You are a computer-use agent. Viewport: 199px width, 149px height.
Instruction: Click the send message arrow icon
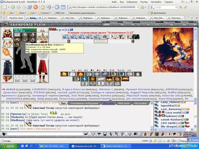coord(86,134)
